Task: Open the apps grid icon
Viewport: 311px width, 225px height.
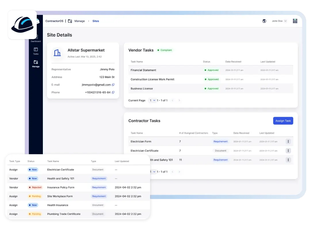Action: 295,21
